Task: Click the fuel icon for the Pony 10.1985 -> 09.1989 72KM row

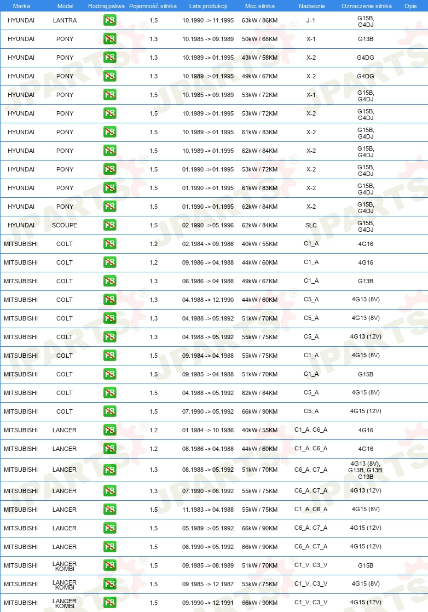Action: point(110,95)
